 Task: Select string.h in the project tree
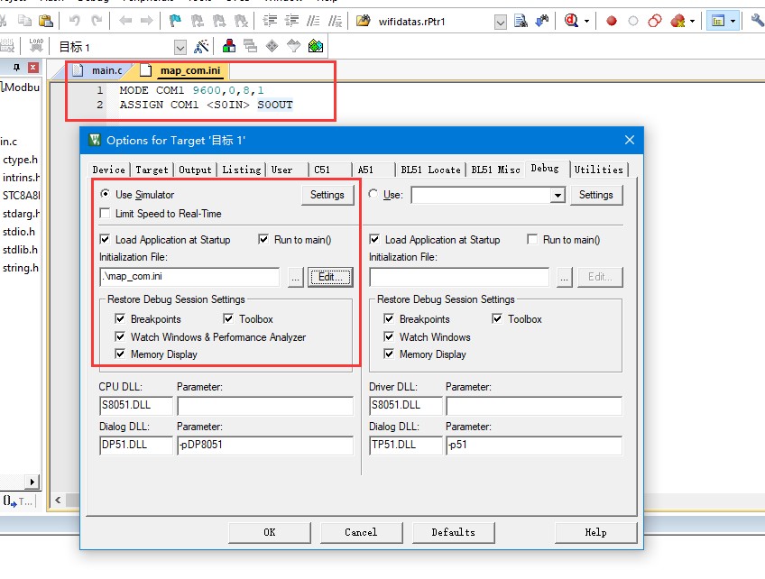click(x=21, y=267)
